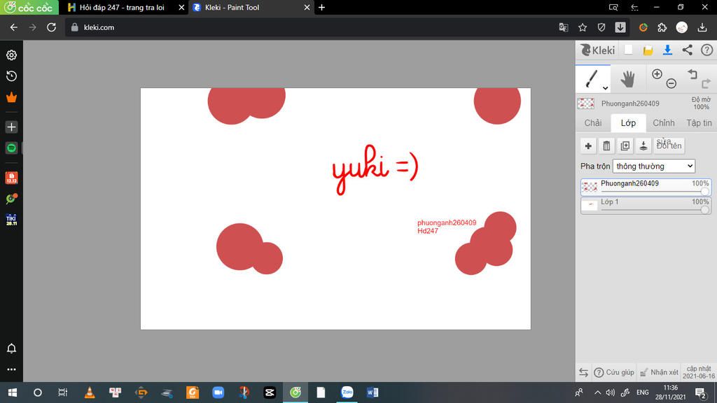Zoom in with the plus magnifier
Viewport: 717px width, 403px height.
pyautogui.click(x=657, y=74)
